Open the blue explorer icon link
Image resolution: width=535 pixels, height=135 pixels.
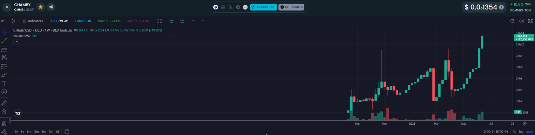[216, 7]
